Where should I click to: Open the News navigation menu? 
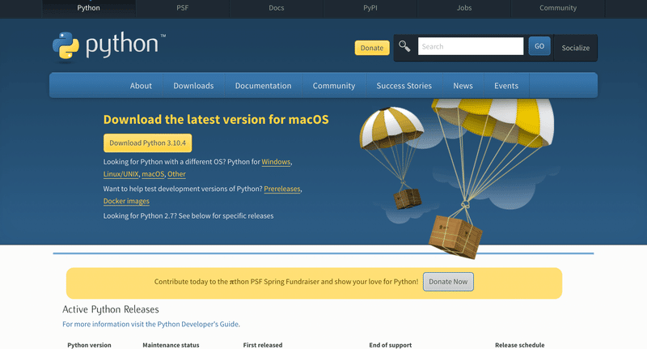463,86
